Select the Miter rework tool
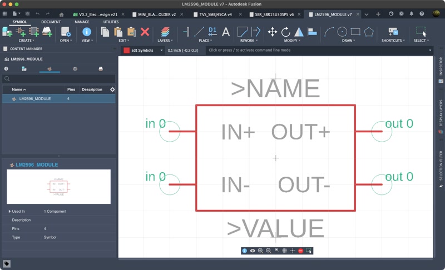 [x=242, y=32]
